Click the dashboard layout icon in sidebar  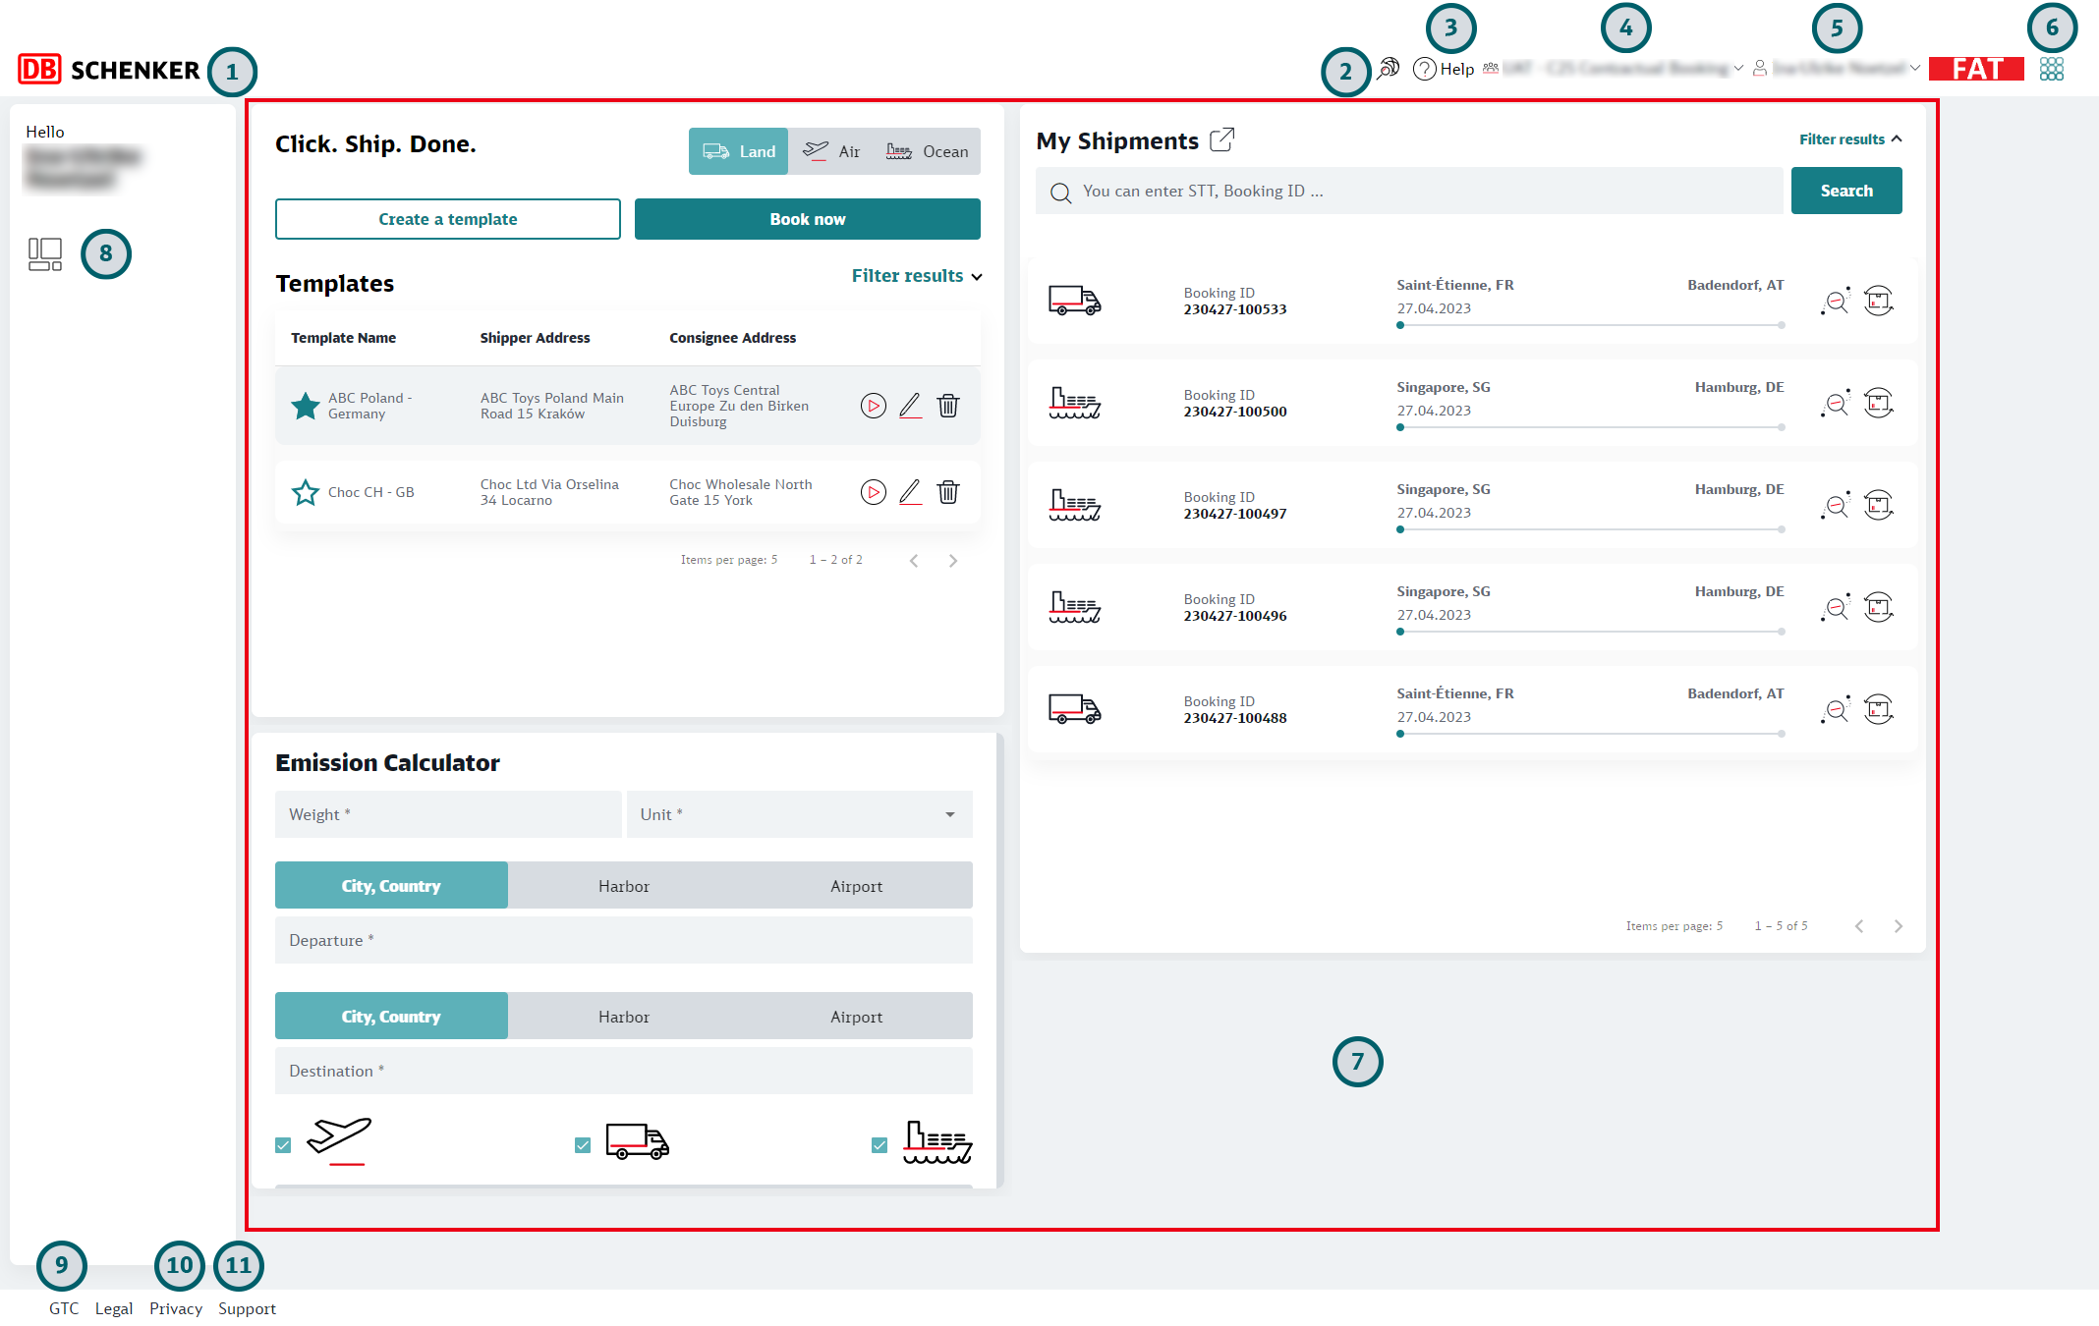45,254
